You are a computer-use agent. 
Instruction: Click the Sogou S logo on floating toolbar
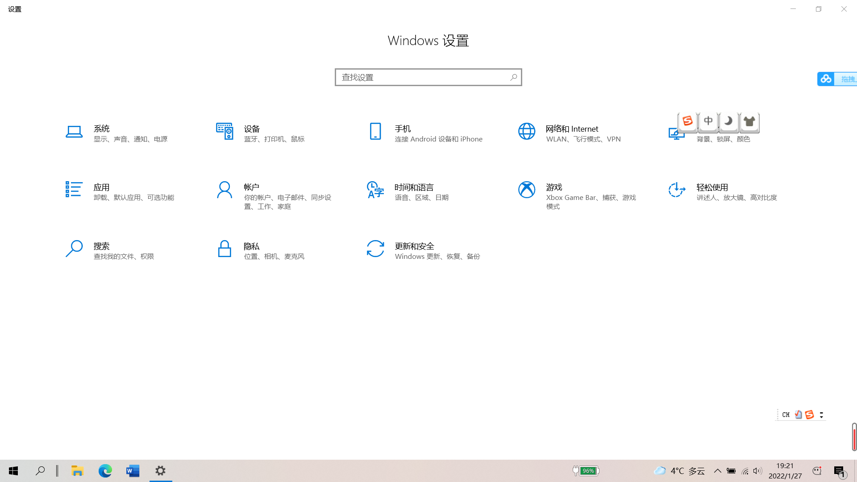pos(687,121)
